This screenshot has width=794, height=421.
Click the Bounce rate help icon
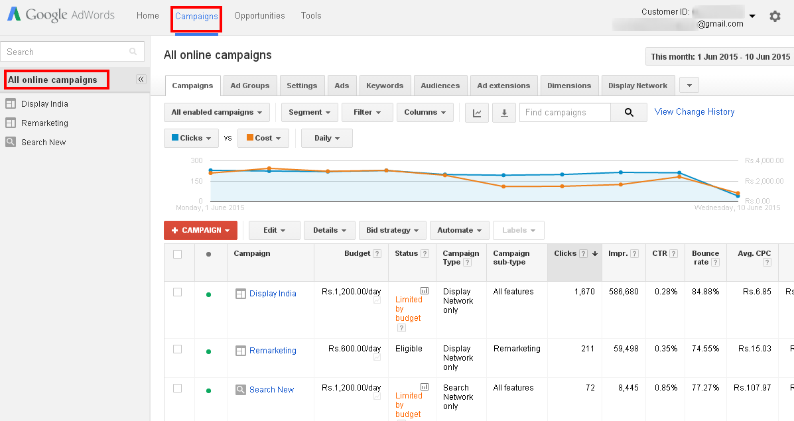(x=716, y=263)
